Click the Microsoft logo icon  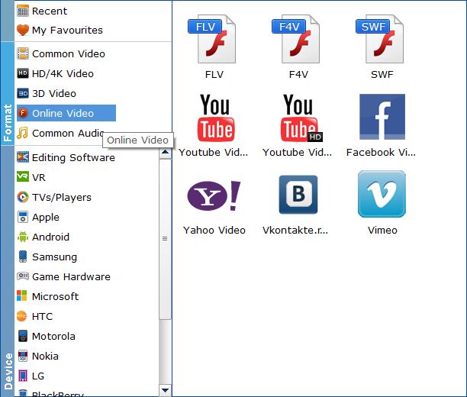pyautogui.click(x=22, y=295)
